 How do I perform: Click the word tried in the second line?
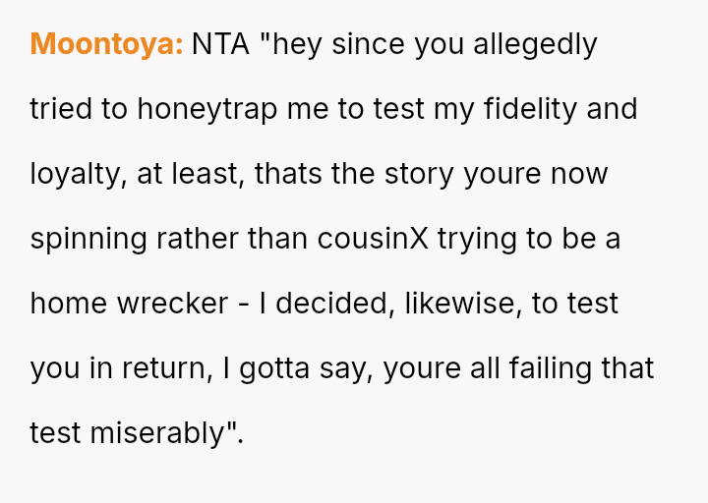(x=62, y=109)
